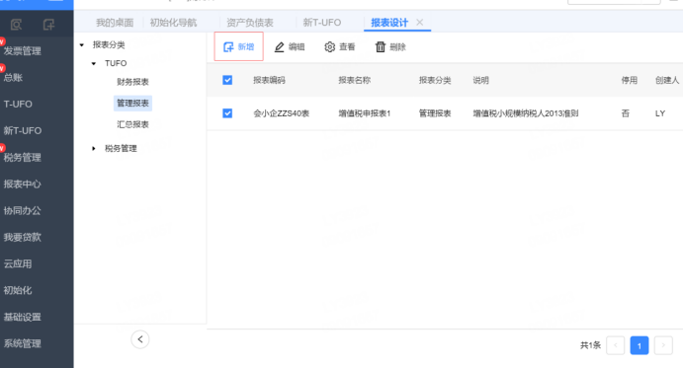This screenshot has height=368, width=683.
Task: Collapse the TUFO tree node arrow
Action: (x=94, y=63)
